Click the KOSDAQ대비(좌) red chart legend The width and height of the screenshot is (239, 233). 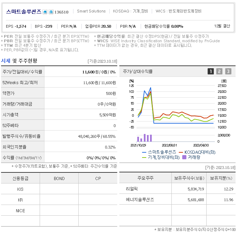click(x=197, y=152)
